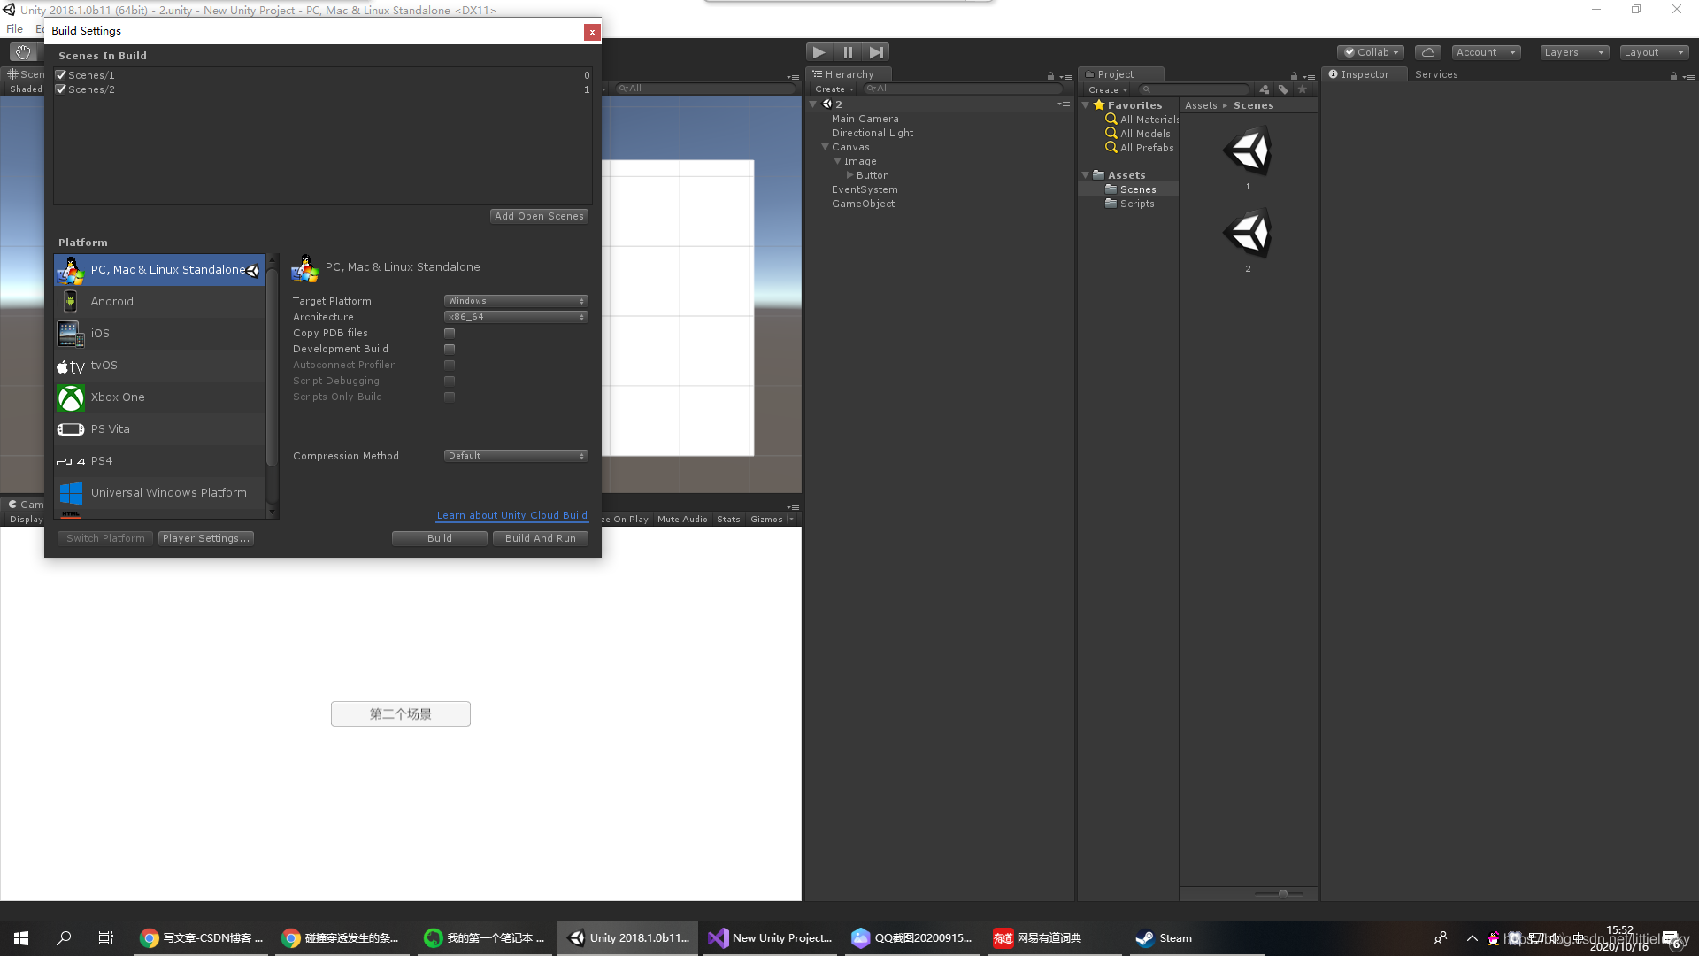Toggle lock icon on Project panel

(x=1294, y=76)
